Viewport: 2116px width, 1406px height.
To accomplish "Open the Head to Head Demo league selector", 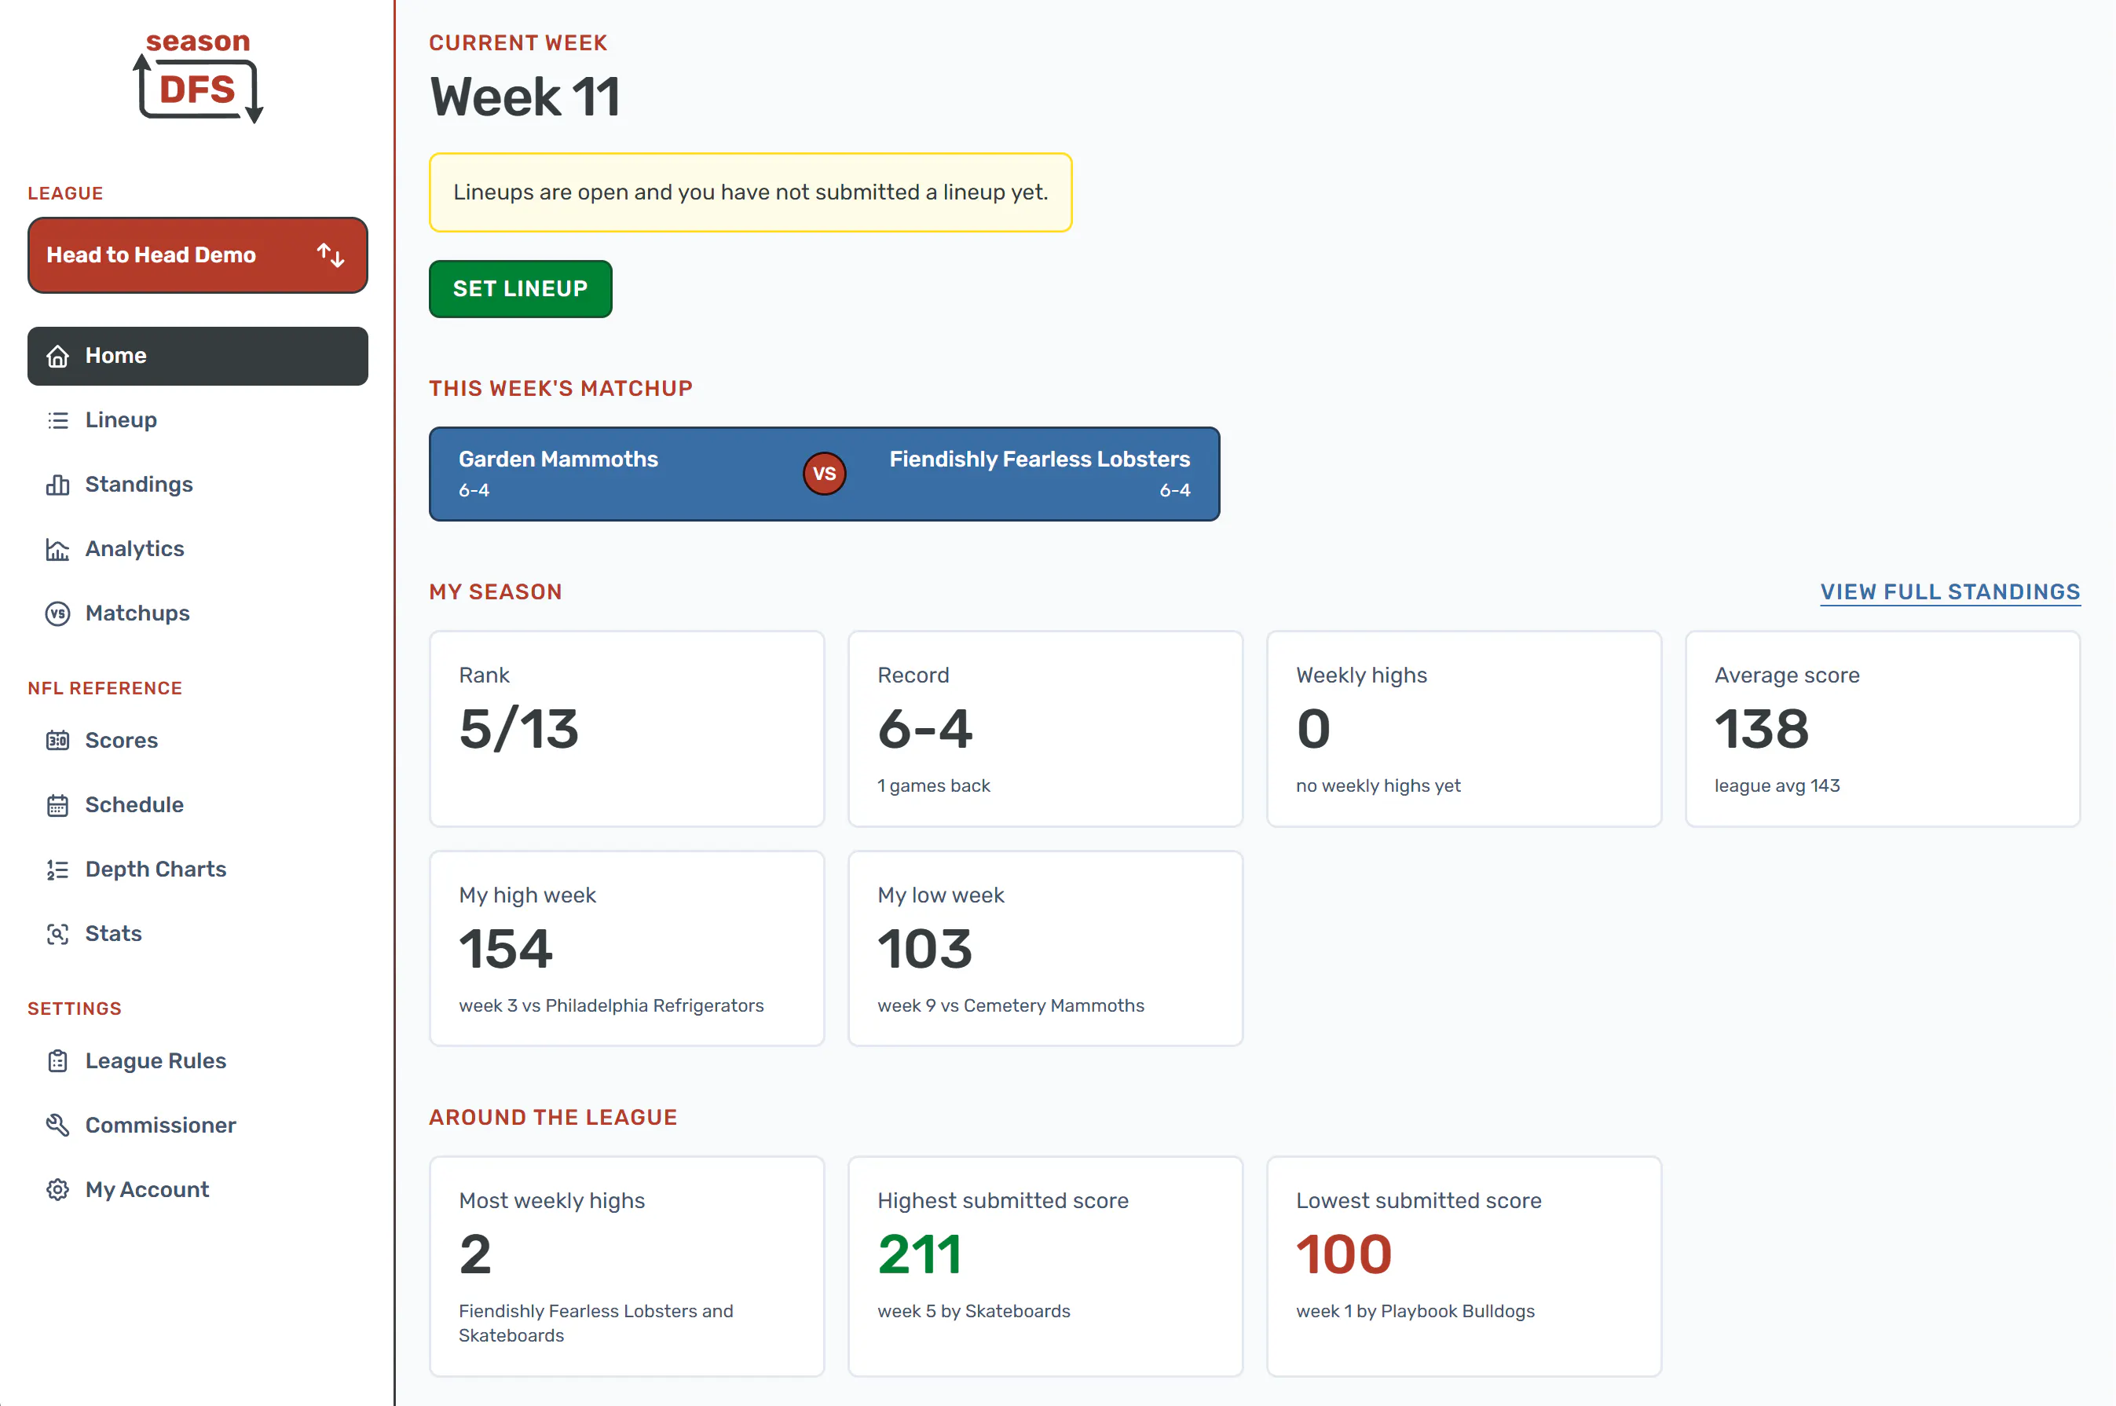I will pyautogui.click(x=197, y=255).
